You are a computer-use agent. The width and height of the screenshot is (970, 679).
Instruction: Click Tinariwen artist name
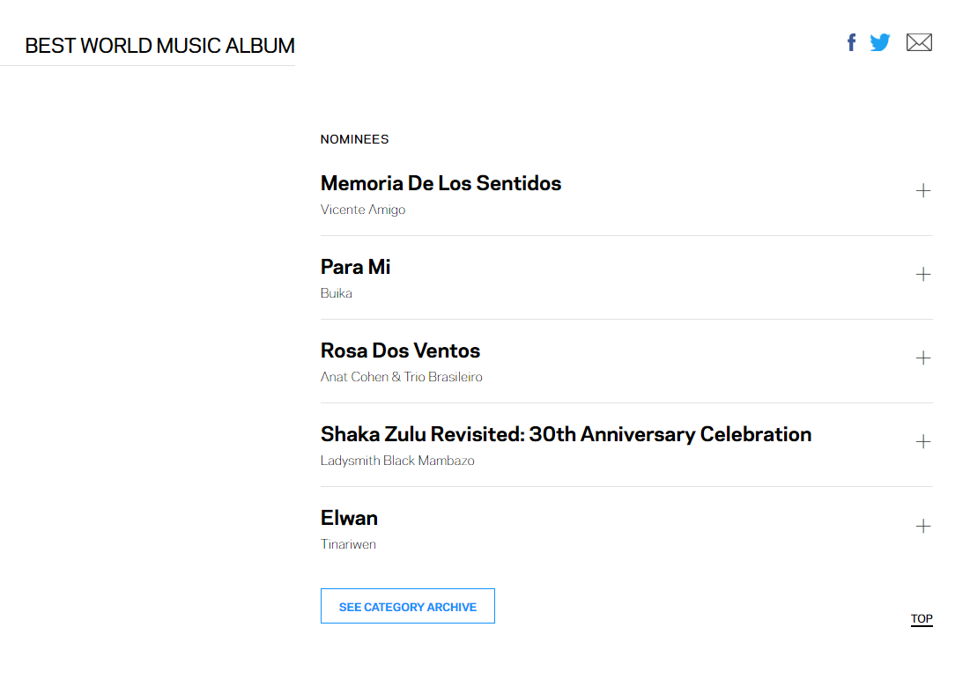[348, 544]
